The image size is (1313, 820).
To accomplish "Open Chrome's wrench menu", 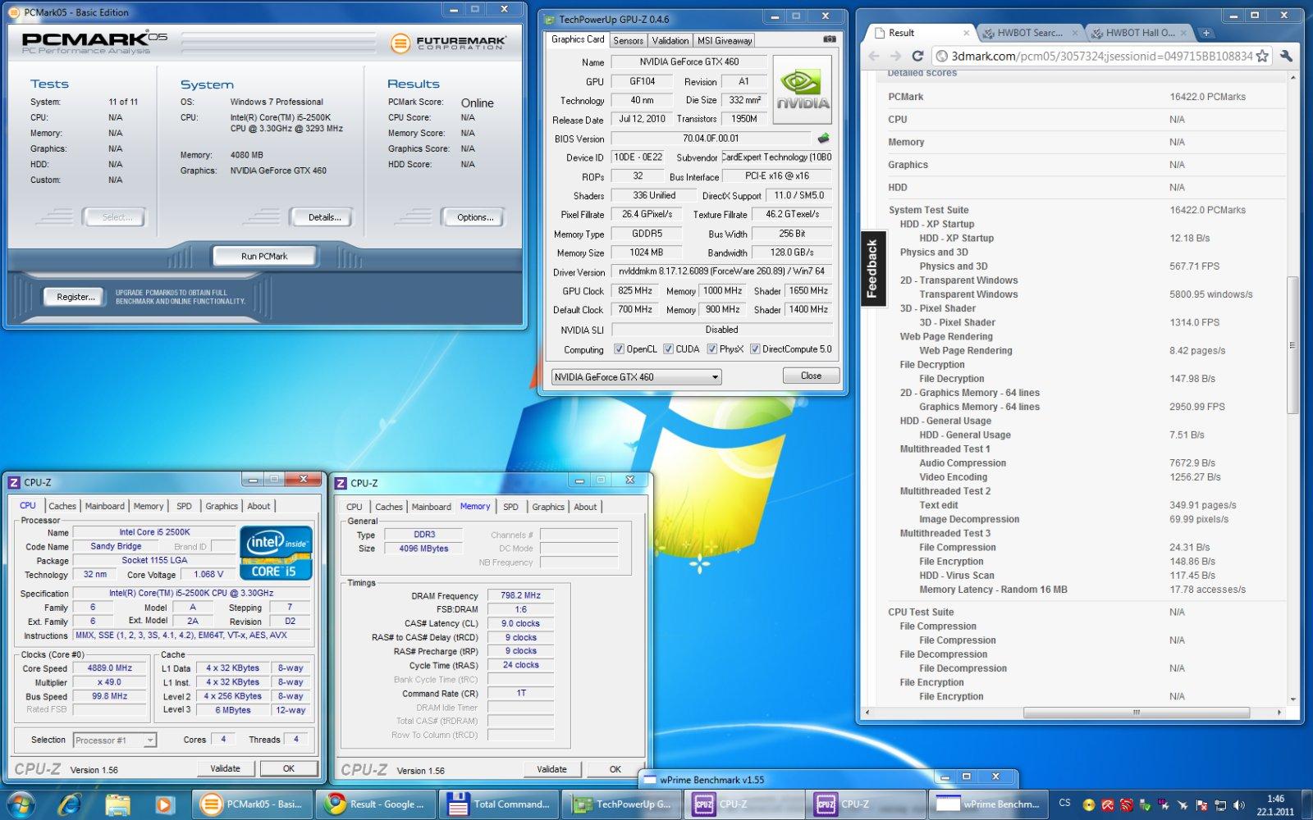I will [x=1286, y=56].
